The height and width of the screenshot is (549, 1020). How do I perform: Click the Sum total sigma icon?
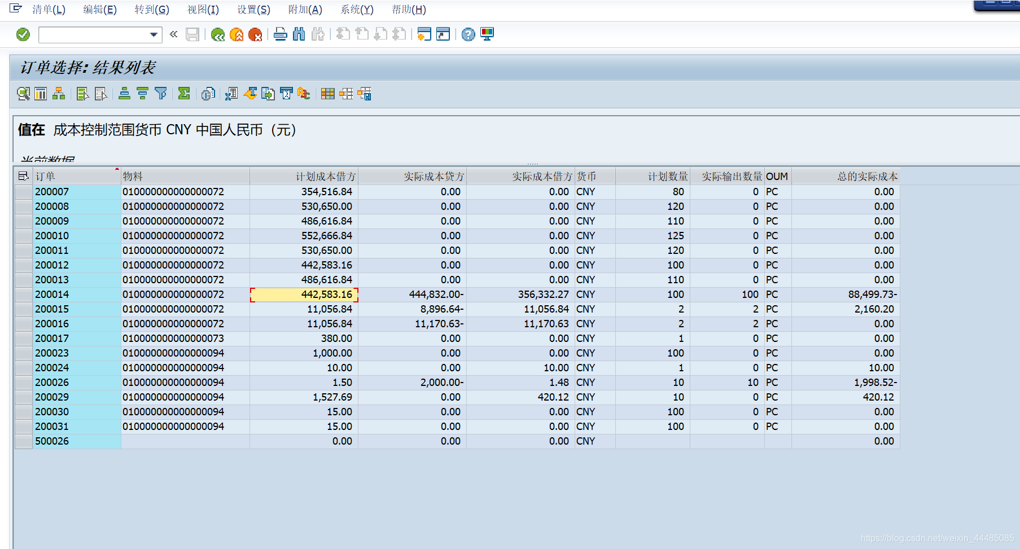click(x=184, y=94)
